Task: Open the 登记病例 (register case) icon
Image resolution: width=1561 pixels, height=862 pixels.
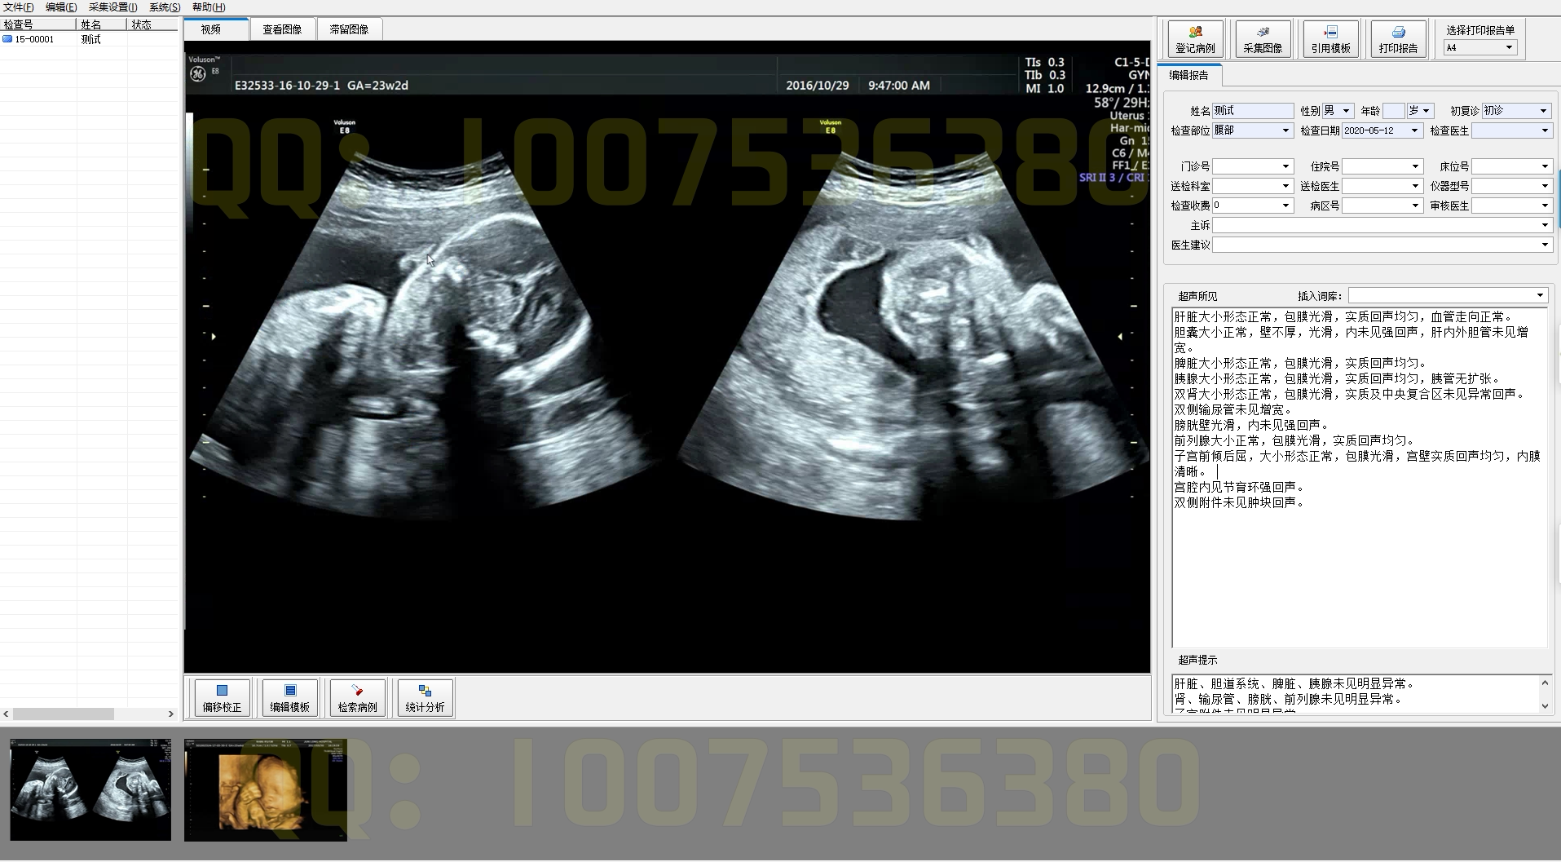Action: coord(1195,38)
